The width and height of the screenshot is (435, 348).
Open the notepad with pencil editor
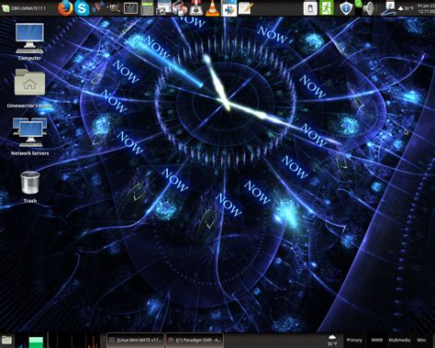coord(246,8)
